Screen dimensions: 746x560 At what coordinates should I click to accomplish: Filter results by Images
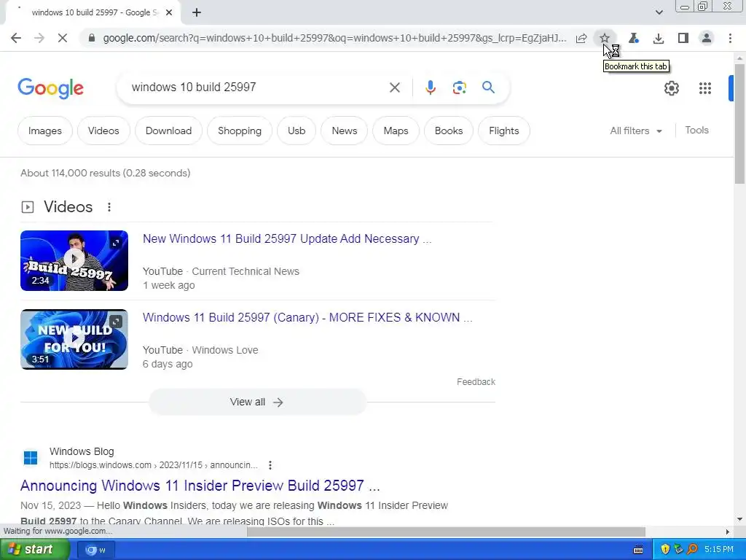point(44,131)
